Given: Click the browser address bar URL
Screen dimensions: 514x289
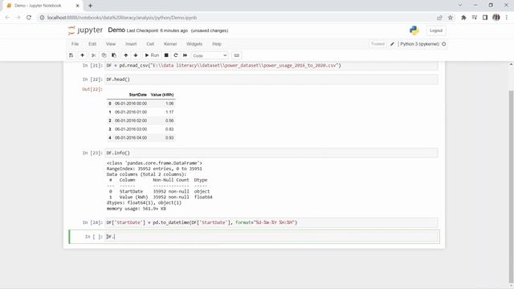Looking at the screenshot, I should click(122, 18).
